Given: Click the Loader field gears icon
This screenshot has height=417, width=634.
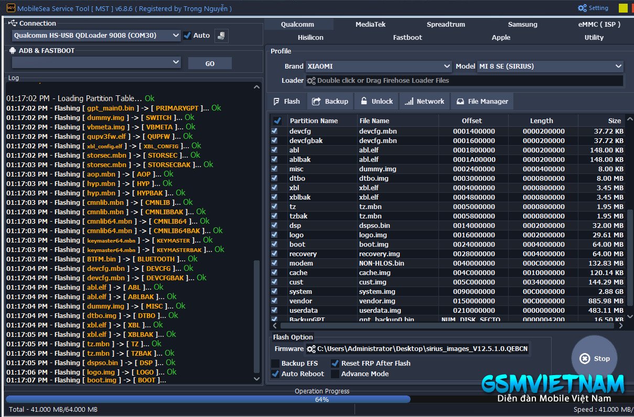Looking at the screenshot, I should [x=311, y=81].
